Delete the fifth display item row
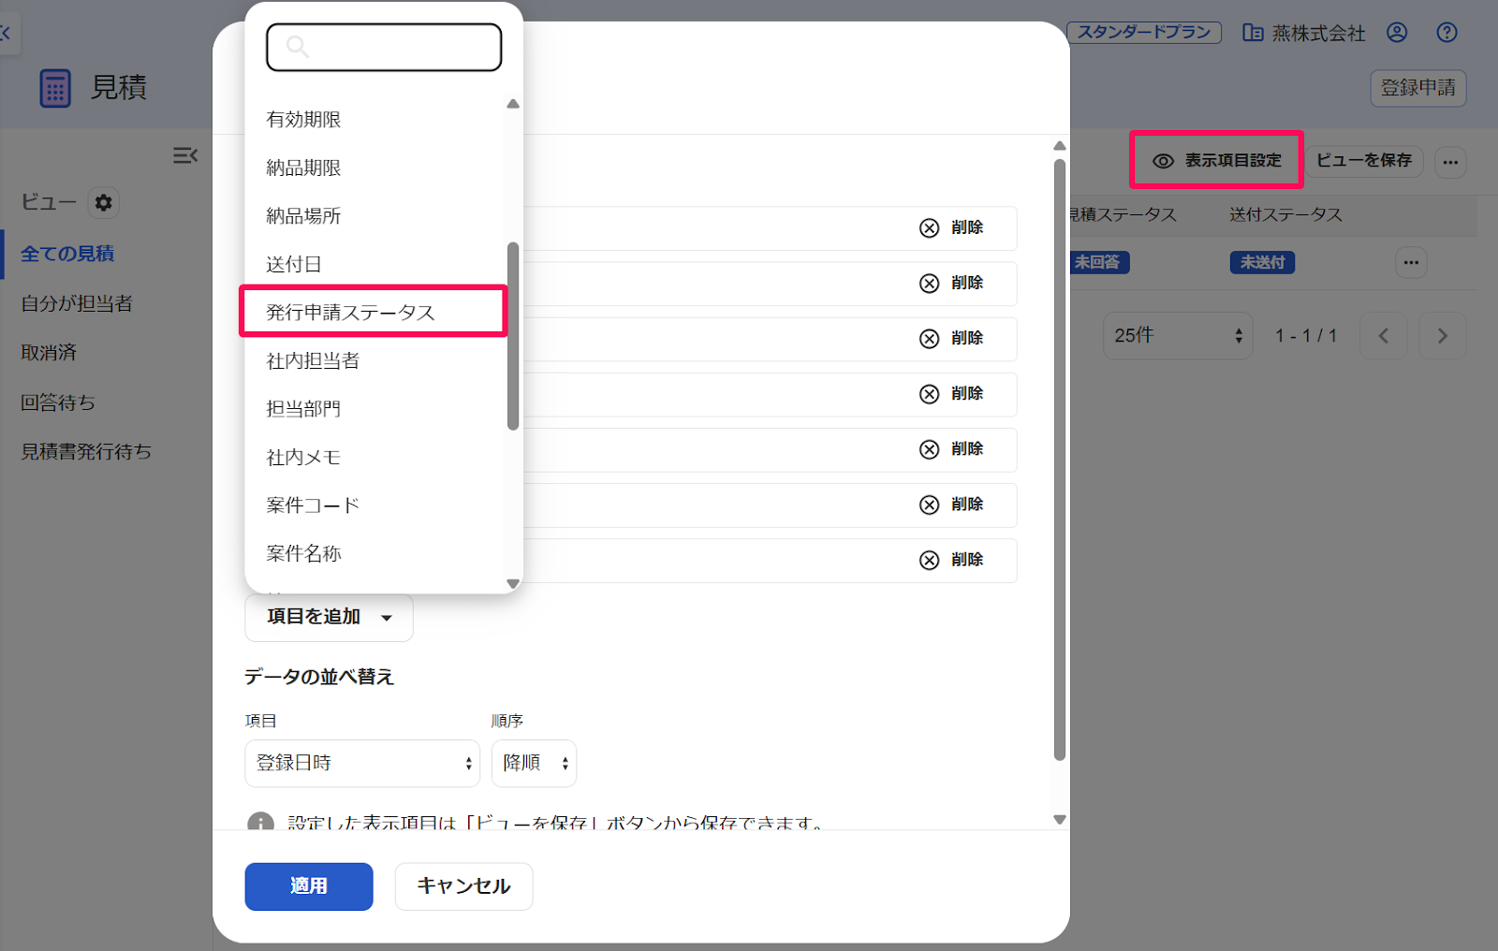1498x951 pixels. [951, 448]
